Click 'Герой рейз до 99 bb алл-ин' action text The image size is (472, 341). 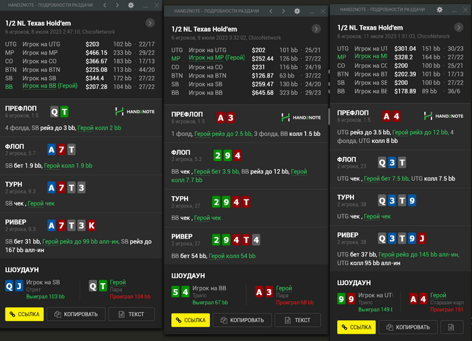click(x=80, y=242)
